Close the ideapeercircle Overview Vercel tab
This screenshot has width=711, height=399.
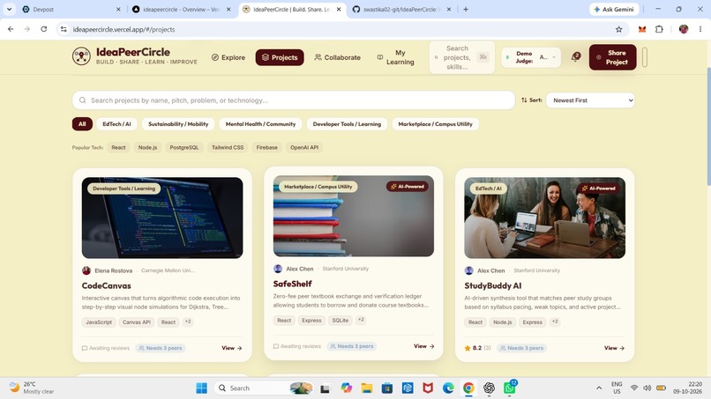(x=228, y=9)
